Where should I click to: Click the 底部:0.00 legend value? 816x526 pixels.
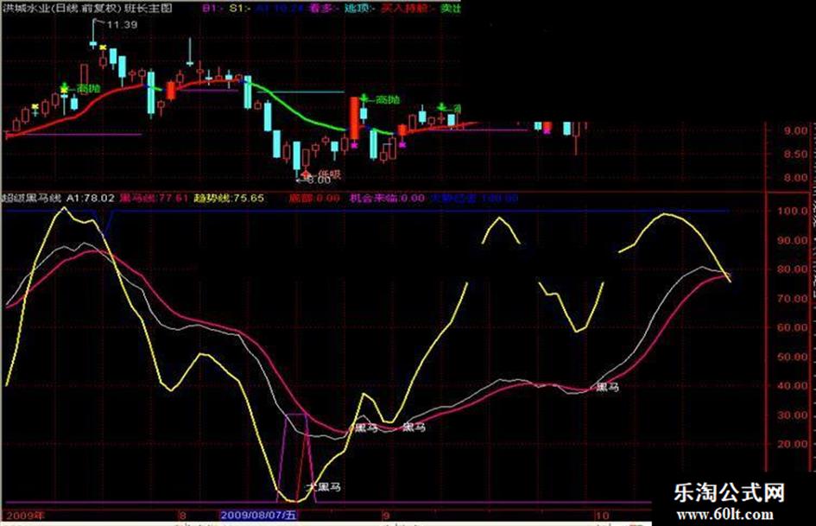314,198
